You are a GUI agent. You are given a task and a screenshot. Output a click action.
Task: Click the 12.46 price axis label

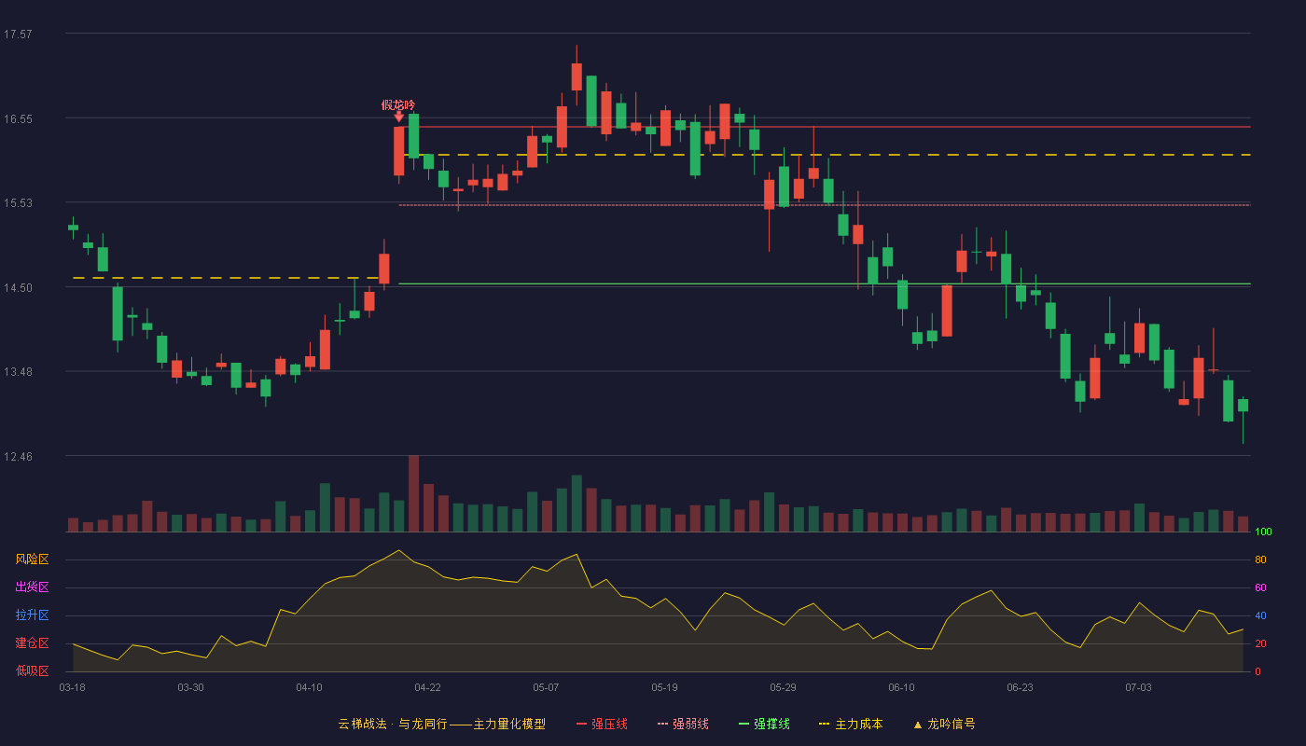[x=18, y=457]
